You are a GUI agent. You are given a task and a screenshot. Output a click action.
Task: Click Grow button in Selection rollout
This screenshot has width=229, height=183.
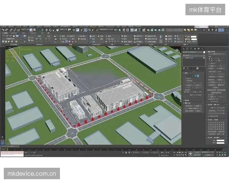(198, 85)
